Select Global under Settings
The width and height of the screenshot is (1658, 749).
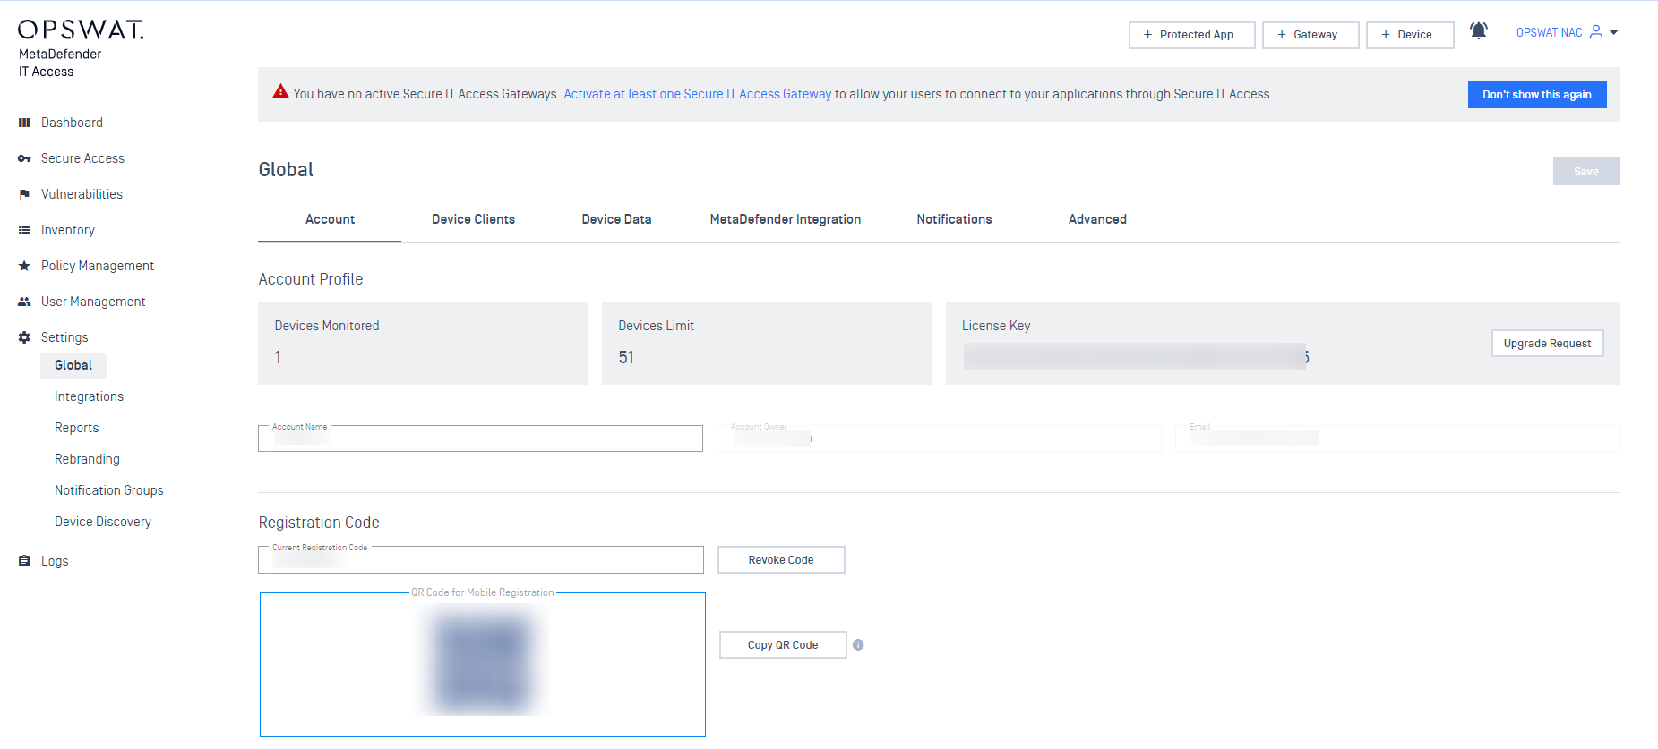73,365
